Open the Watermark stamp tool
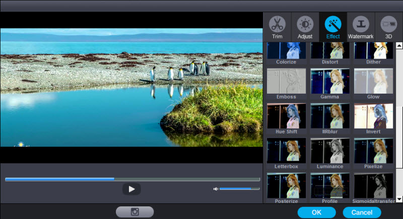 pyautogui.click(x=361, y=27)
